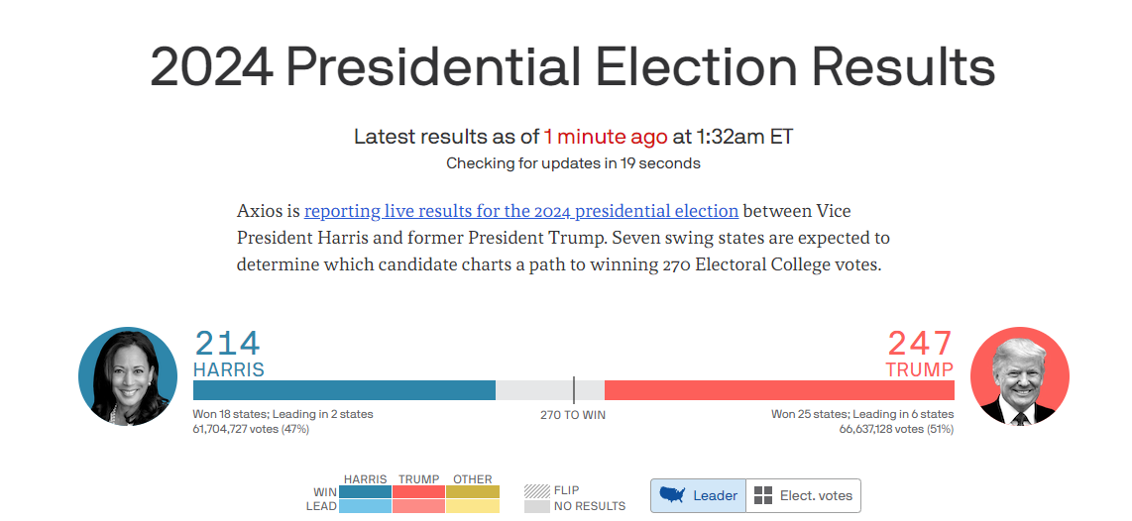Viewport: 1132px width, 521px height.
Task: Click the Harris LEAD light blue swatch
Action: point(366,506)
